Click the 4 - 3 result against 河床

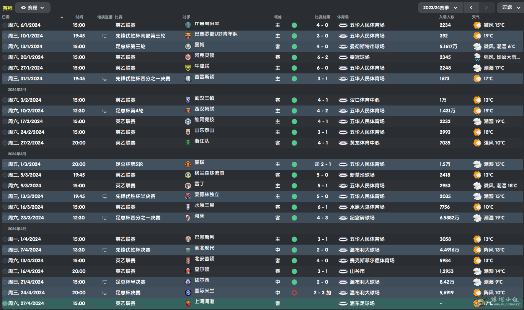point(322,218)
